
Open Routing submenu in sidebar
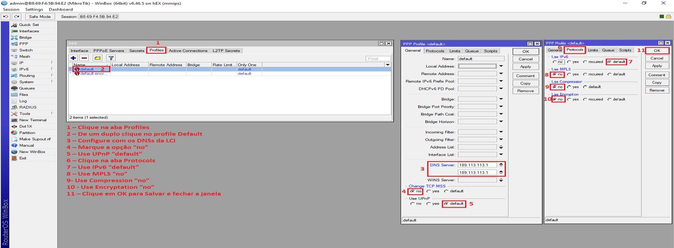(x=27, y=76)
